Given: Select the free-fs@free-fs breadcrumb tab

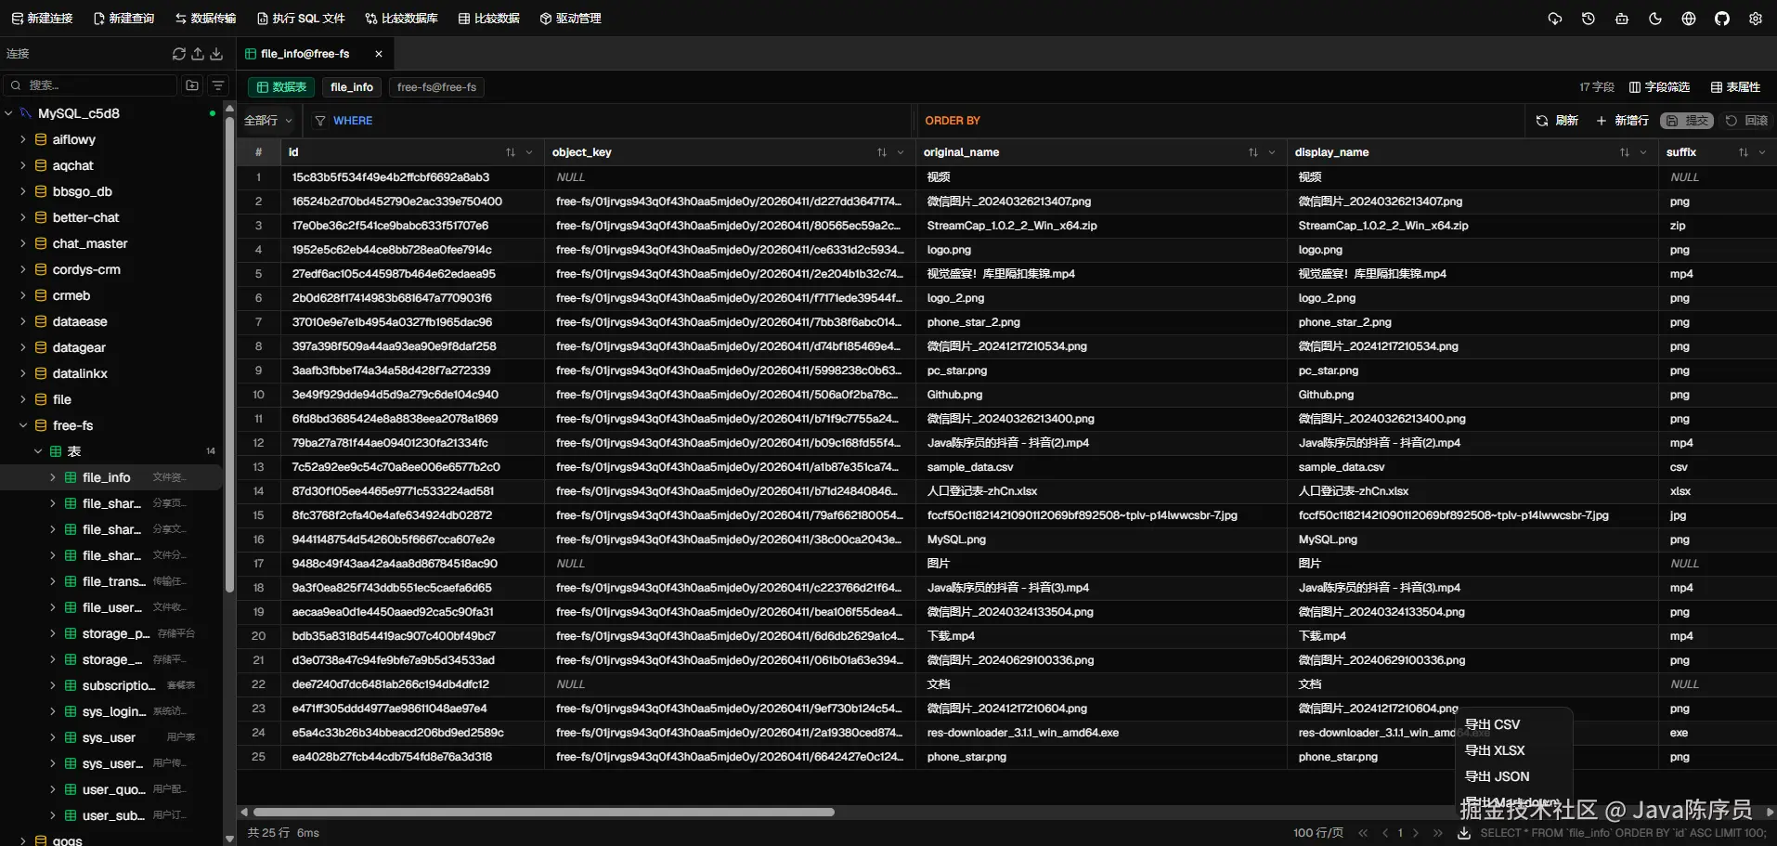Looking at the screenshot, I should [x=436, y=87].
